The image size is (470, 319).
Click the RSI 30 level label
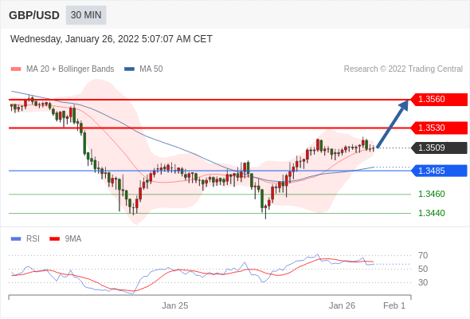(423, 282)
